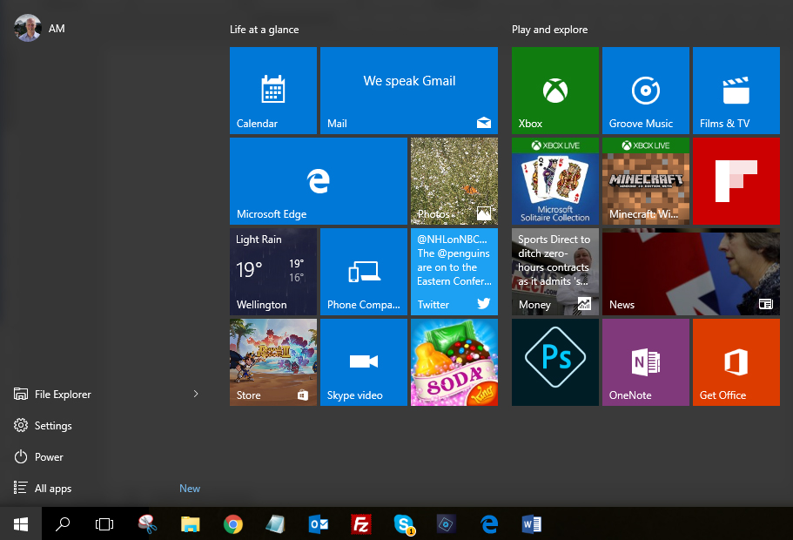Click the AM user account
Screen dimensions: 793x540
pyautogui.click(x=39, y=29)
